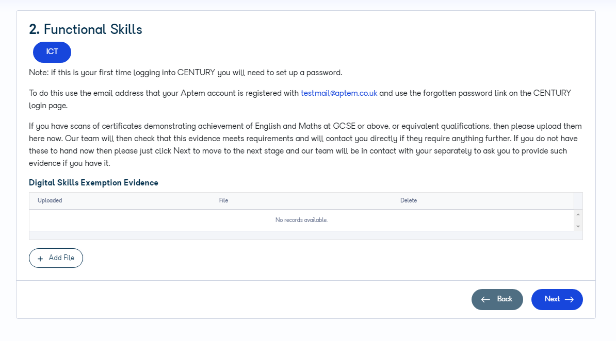Click the plus icon on Add File
Viewport: 616px width, 341px height.
[x=40, y=259]
